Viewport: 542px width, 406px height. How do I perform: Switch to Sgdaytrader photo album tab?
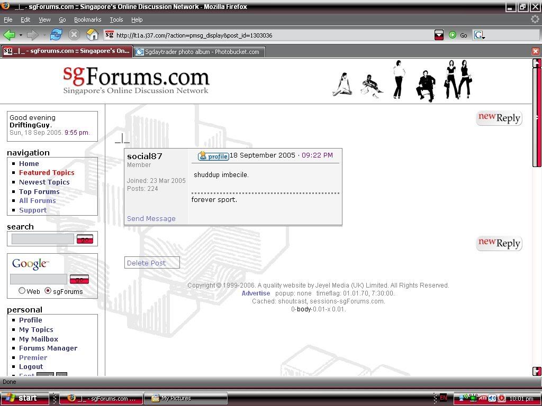point(200,52)
